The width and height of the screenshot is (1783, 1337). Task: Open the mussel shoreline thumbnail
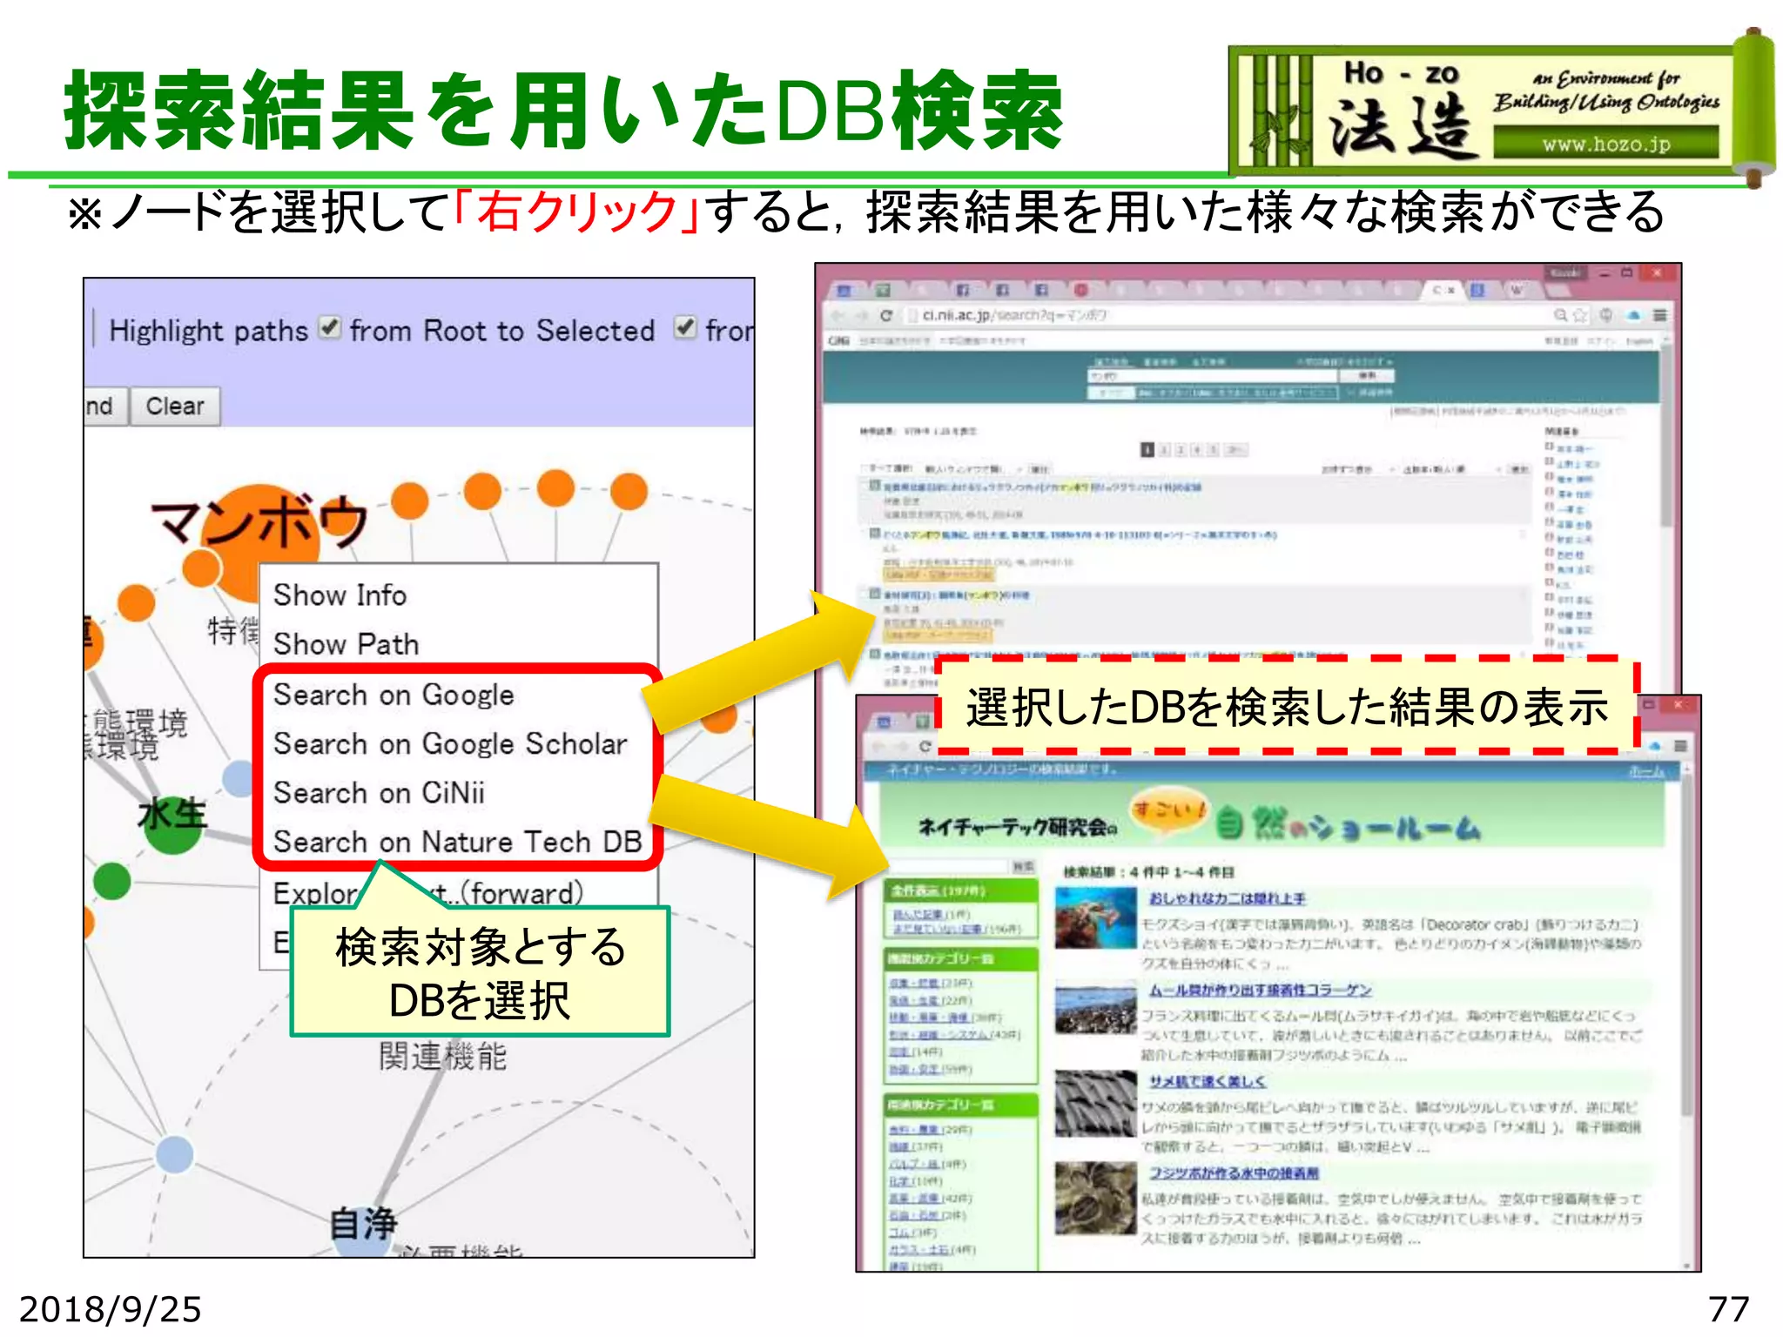[x=1094, y=1009]
